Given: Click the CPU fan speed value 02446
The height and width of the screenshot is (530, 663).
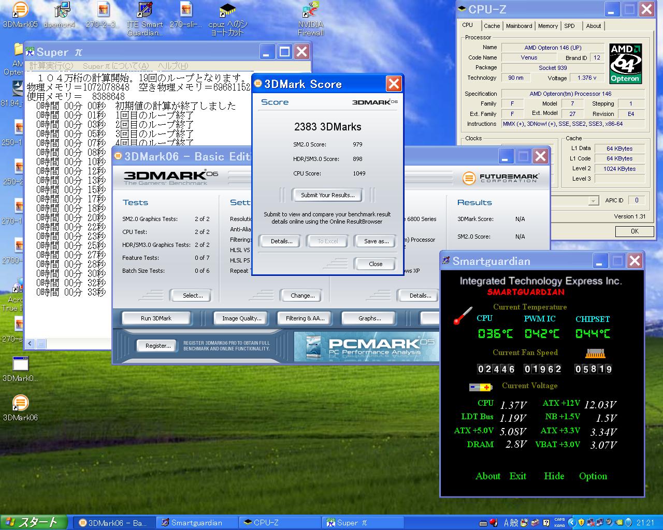Looking at the screenshot, I should [496, 369].
